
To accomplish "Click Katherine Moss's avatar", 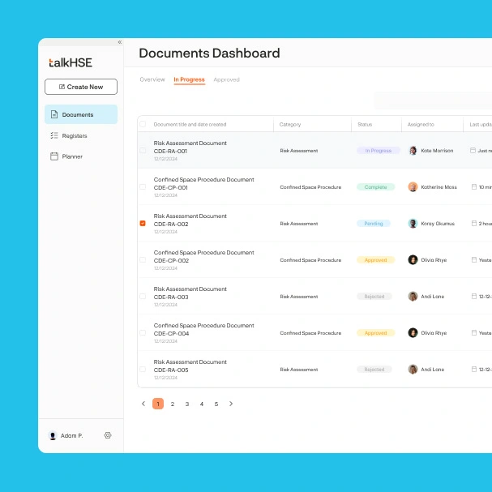I will click(413, 187).
